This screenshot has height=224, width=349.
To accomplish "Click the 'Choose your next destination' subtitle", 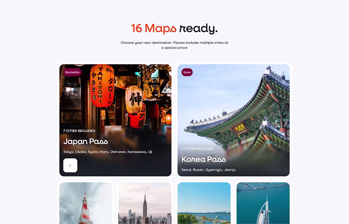I will pos(174,45).
